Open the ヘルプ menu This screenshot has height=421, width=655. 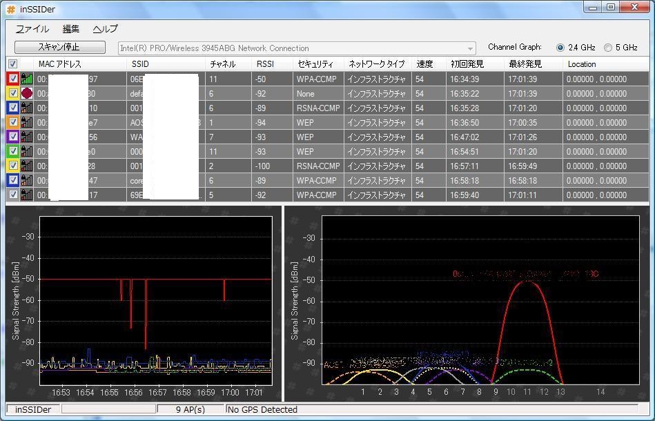(105, 29)
